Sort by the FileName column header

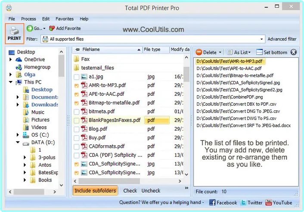107,50
